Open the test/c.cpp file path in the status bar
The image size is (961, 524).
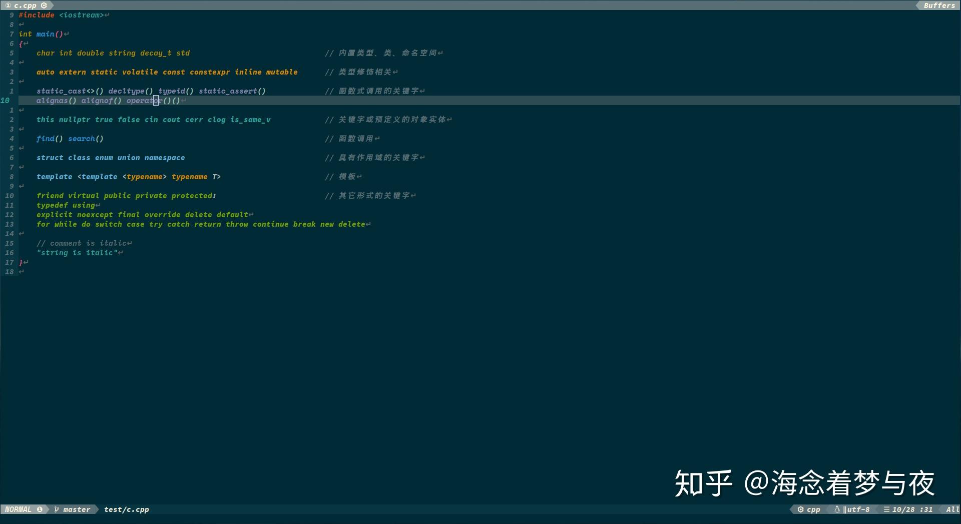tap(127, 509)
